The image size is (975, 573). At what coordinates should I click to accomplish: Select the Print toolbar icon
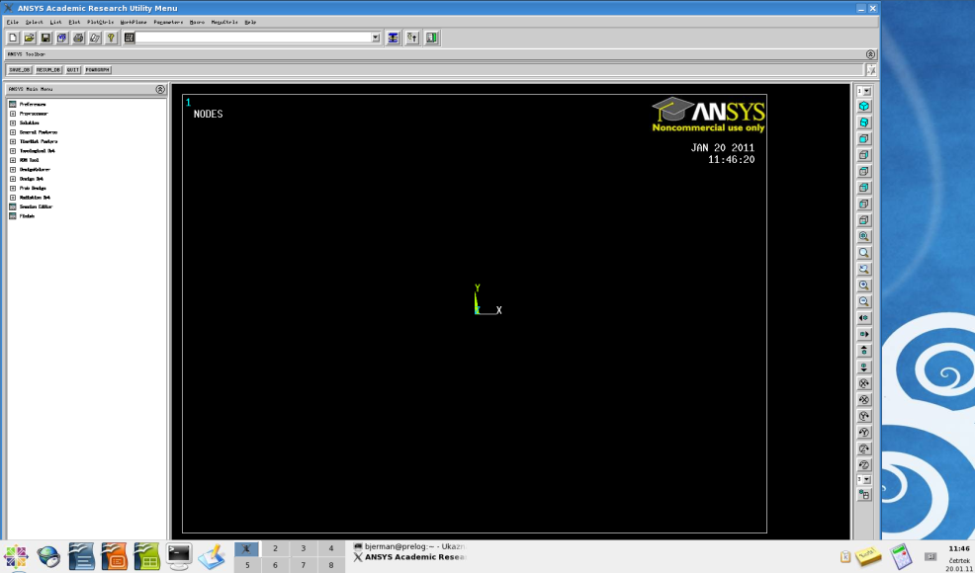[x=77, y=37]
